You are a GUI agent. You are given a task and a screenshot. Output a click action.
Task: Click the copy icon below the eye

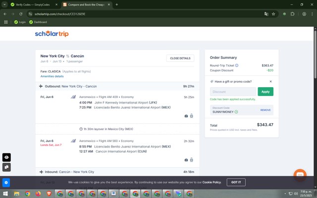pyautogui.click(x=6, y=167)
